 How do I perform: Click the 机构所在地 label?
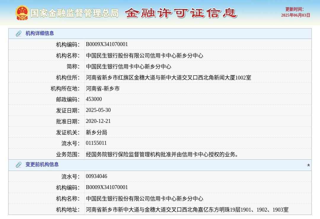(65, 88)
